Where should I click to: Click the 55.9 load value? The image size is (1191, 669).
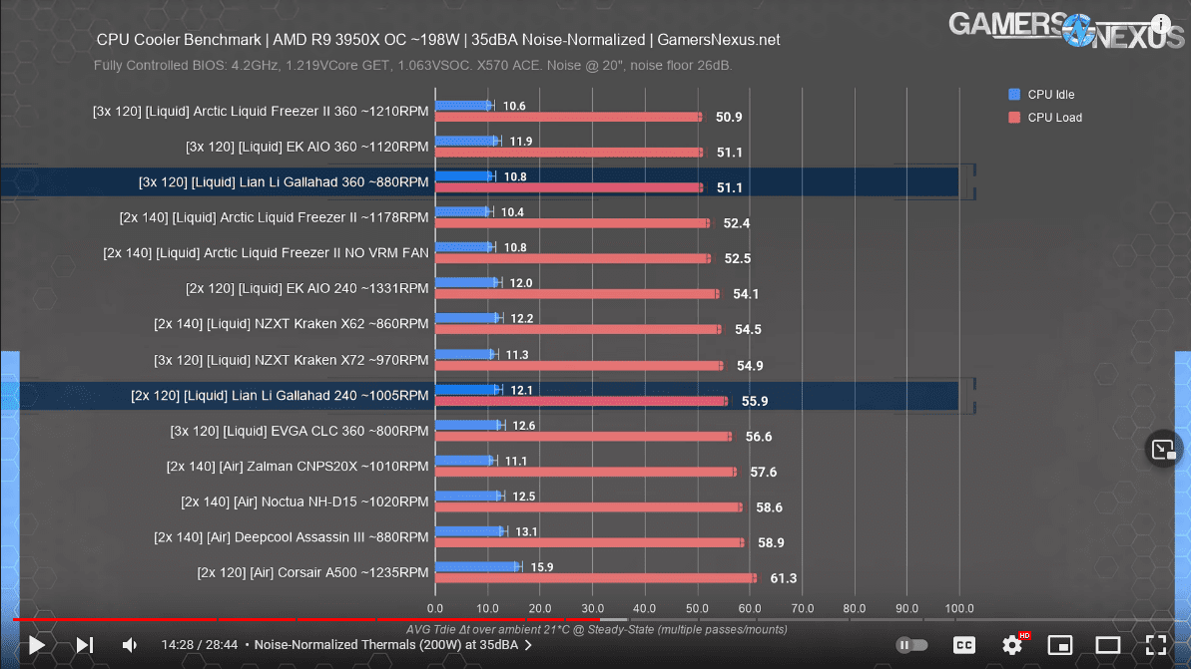[755, 401]
